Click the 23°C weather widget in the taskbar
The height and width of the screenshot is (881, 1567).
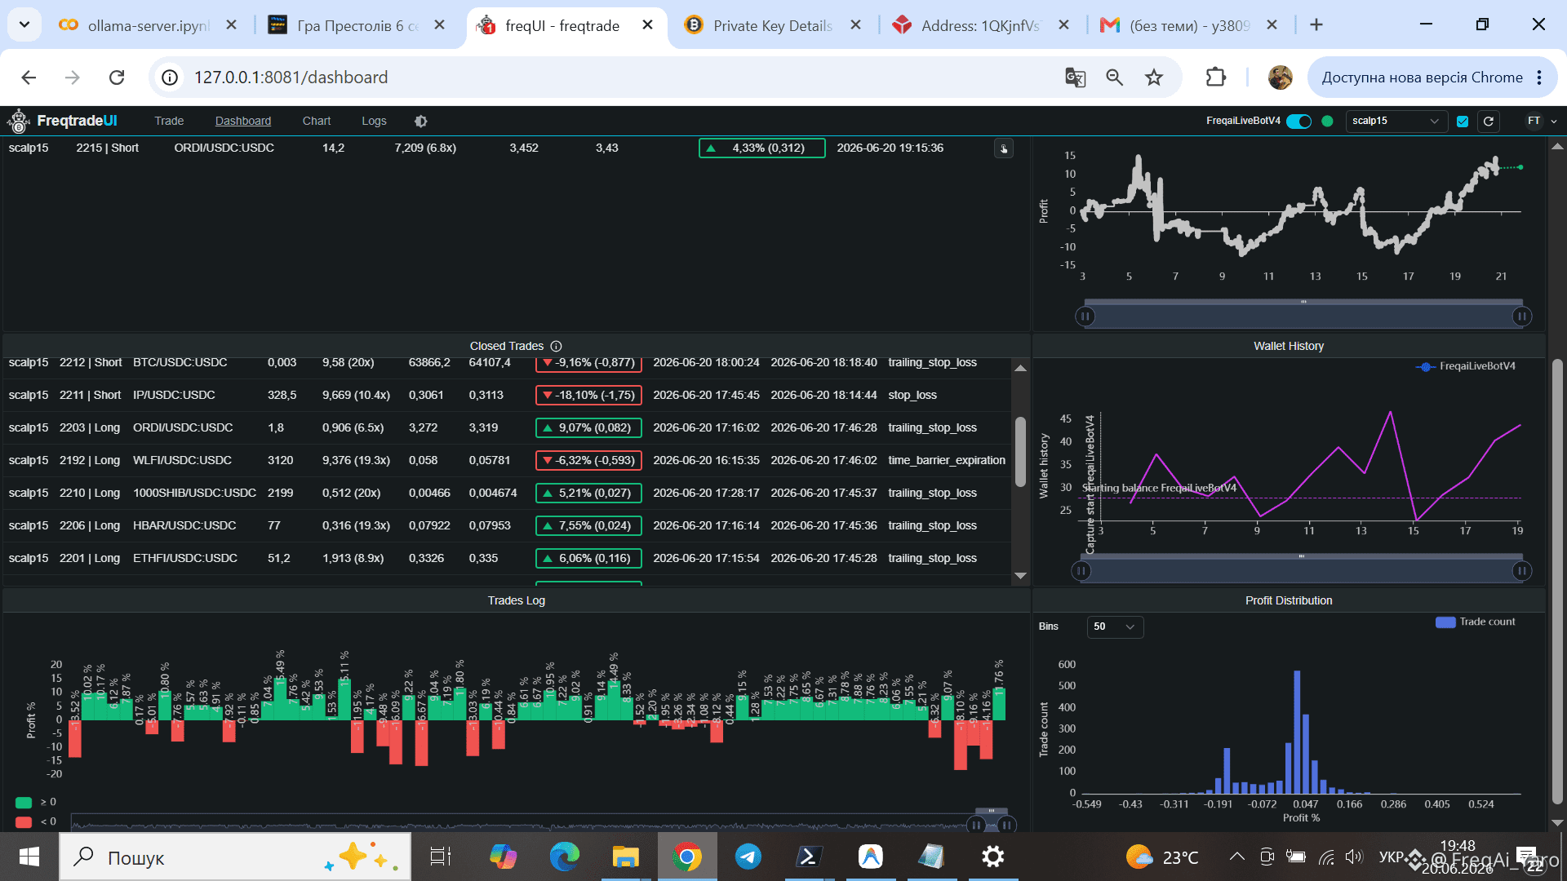(x=1162, y=857)
